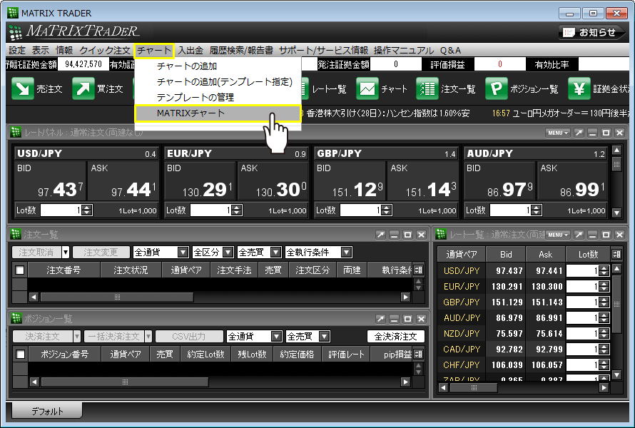Open MENU in レート一覧 panel

(558, 235)
